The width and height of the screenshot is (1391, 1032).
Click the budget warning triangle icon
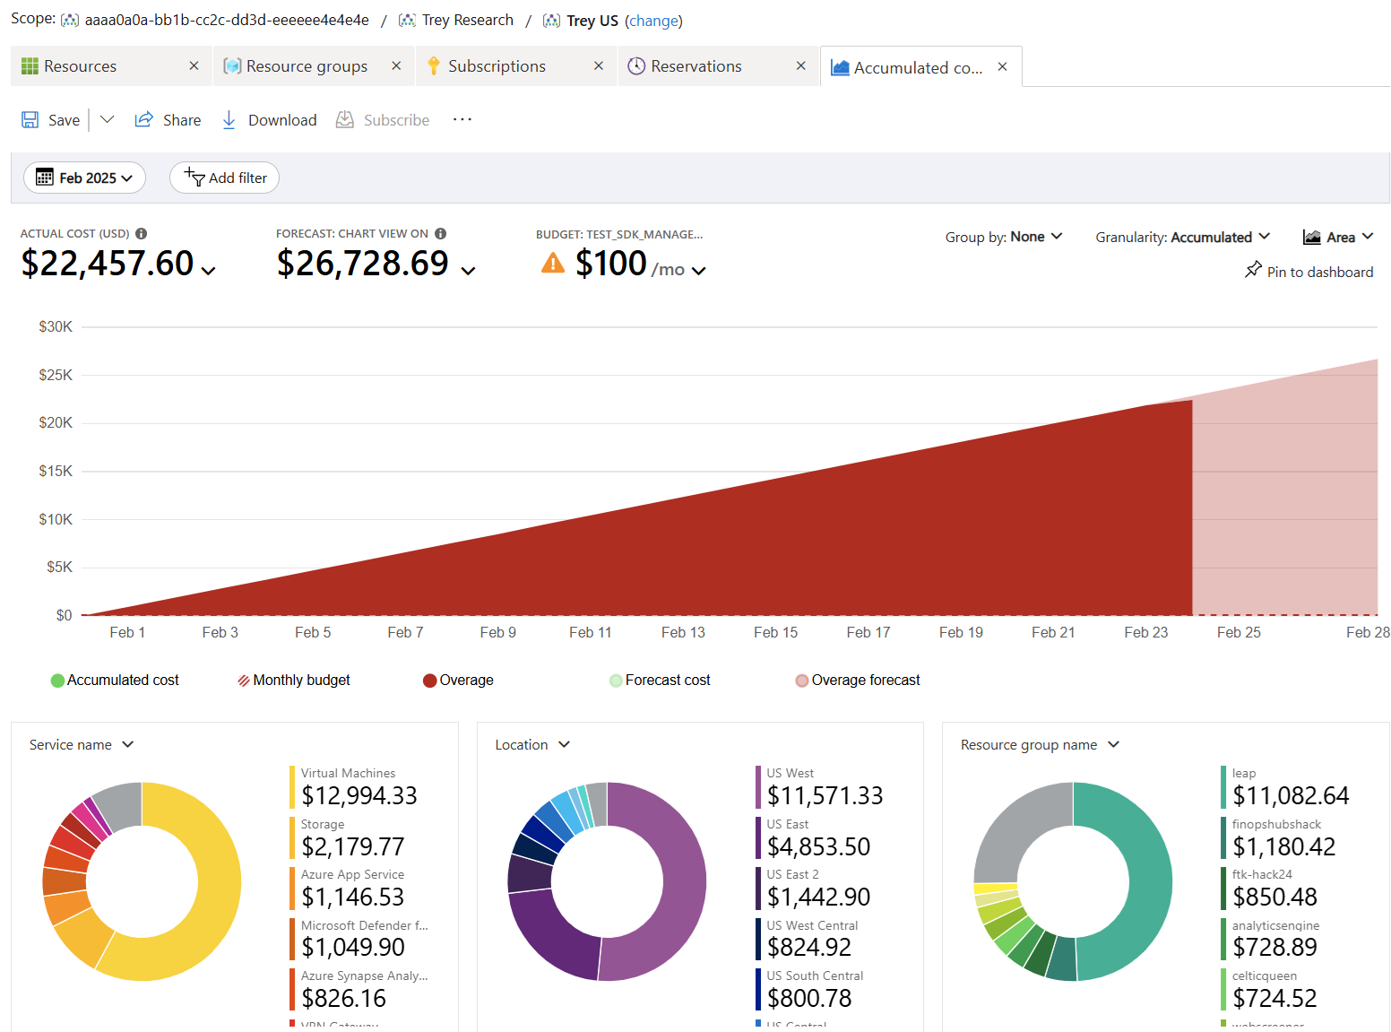point(553,264)
